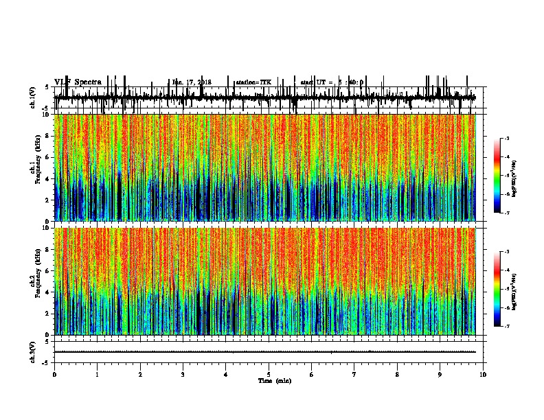Click the "5" tick of ch.3(V) axis
This screenshot has height=420, width=544.
coord(47,342)
